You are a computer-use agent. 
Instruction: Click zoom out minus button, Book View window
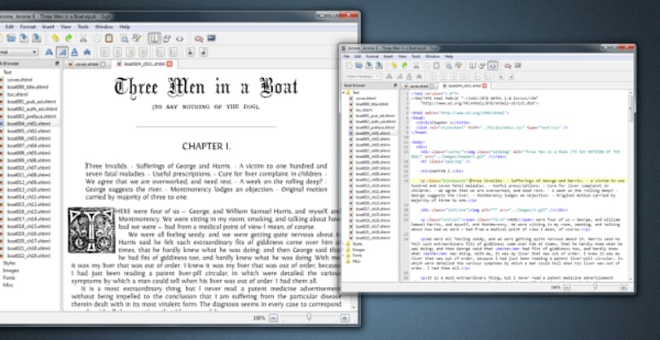[273, 318]
